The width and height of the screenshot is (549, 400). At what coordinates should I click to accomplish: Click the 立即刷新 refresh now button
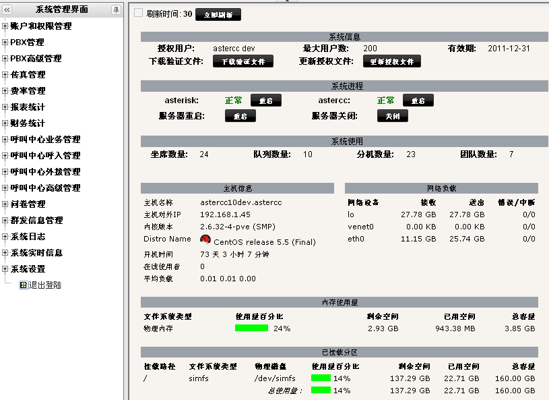coord(218,15)
